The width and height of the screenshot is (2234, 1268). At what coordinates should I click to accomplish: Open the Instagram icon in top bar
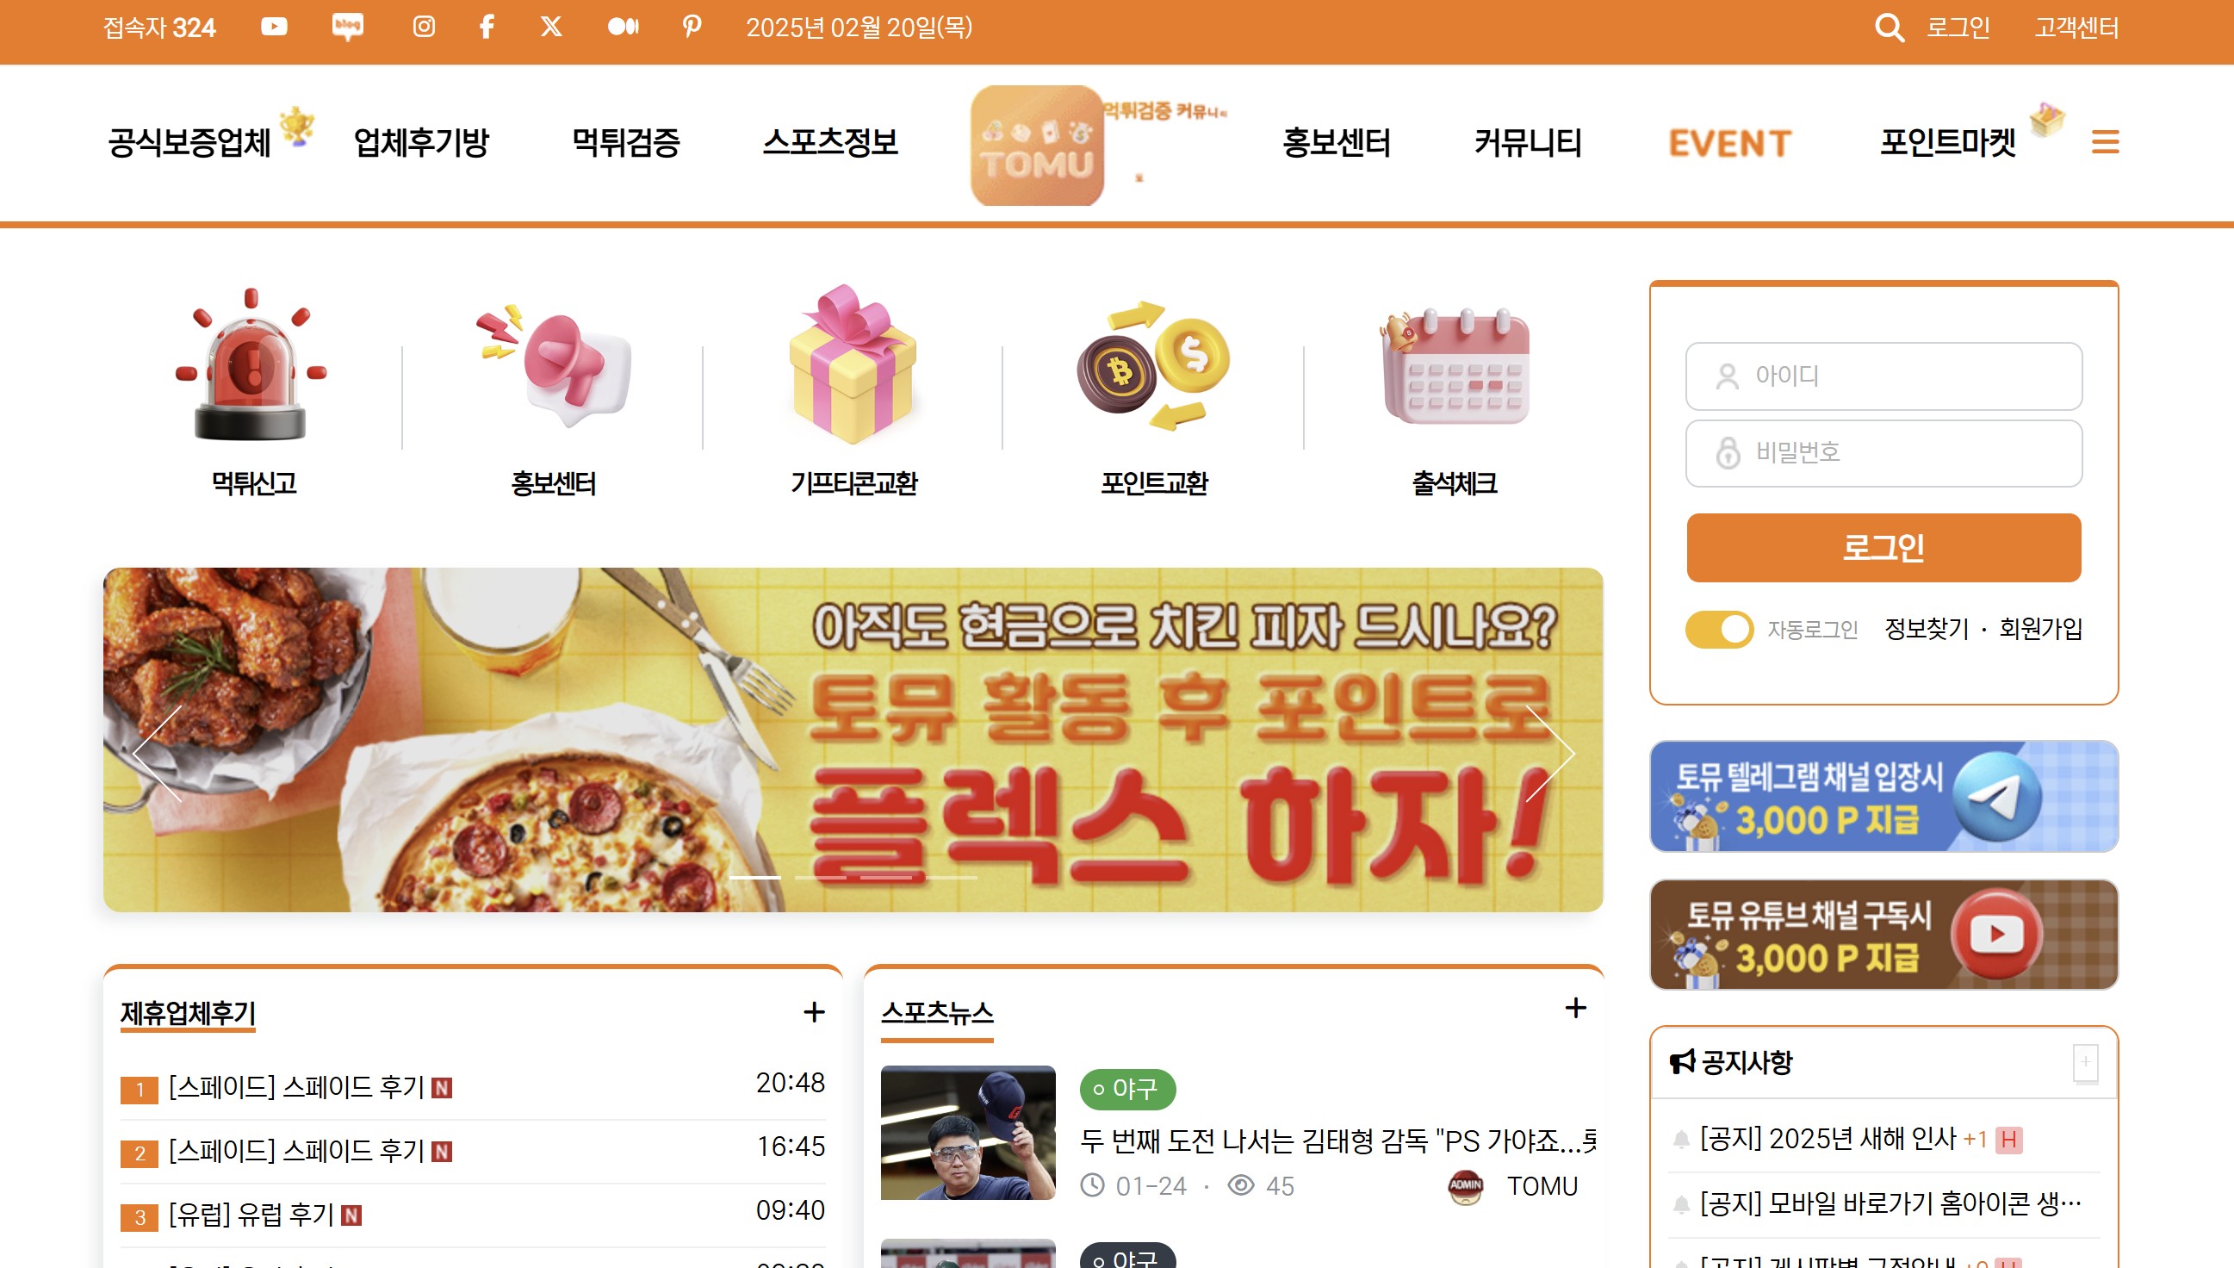[x=424, y=27]
